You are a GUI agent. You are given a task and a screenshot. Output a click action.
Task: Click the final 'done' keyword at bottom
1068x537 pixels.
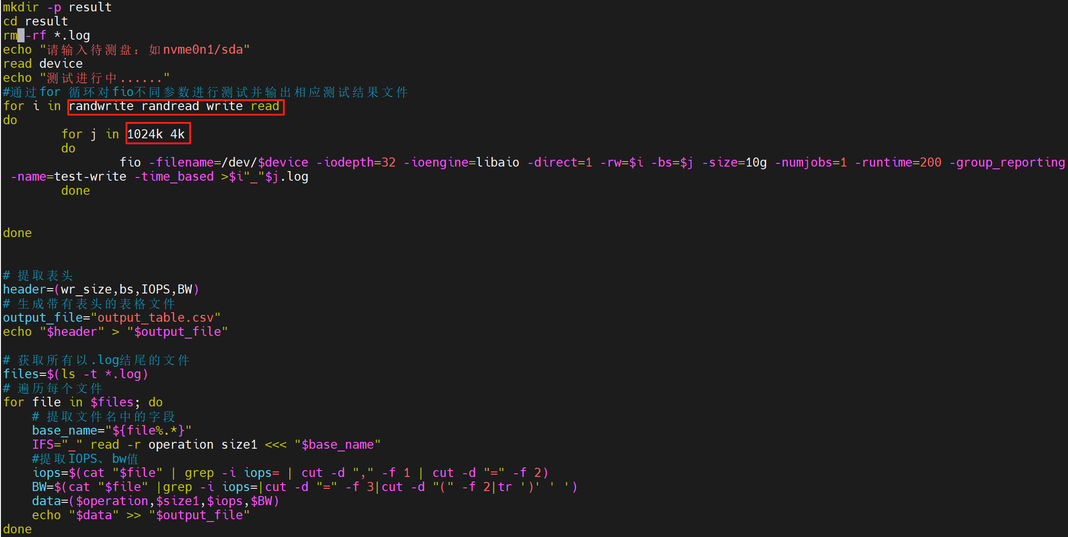coord(17,529)
